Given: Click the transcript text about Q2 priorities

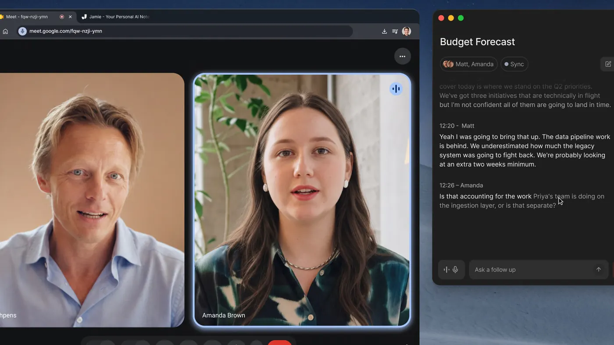Looking at the screenshot, I should [x=525, y=96].
